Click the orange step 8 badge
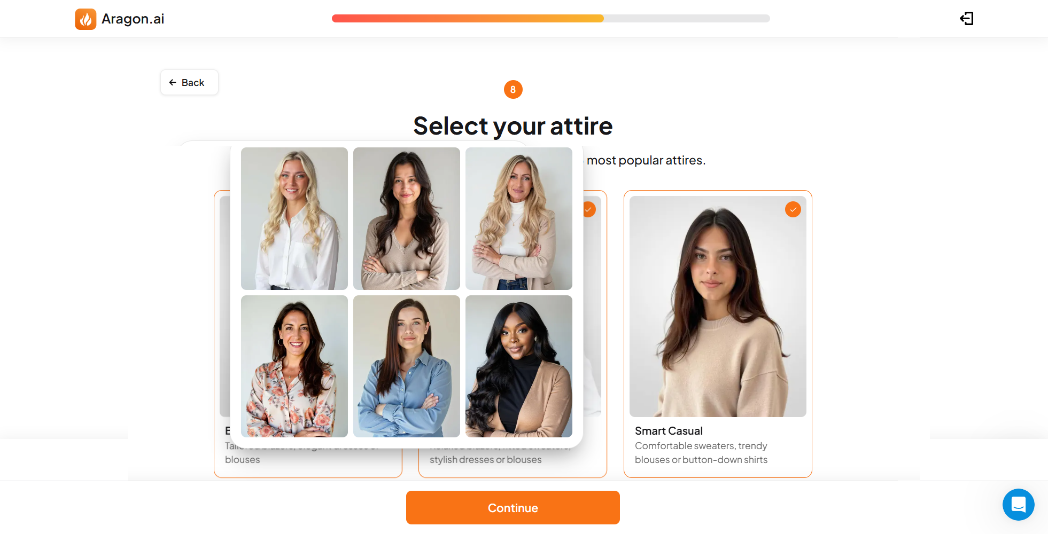This screenshot has width=1048, height=534. (513, 89)
